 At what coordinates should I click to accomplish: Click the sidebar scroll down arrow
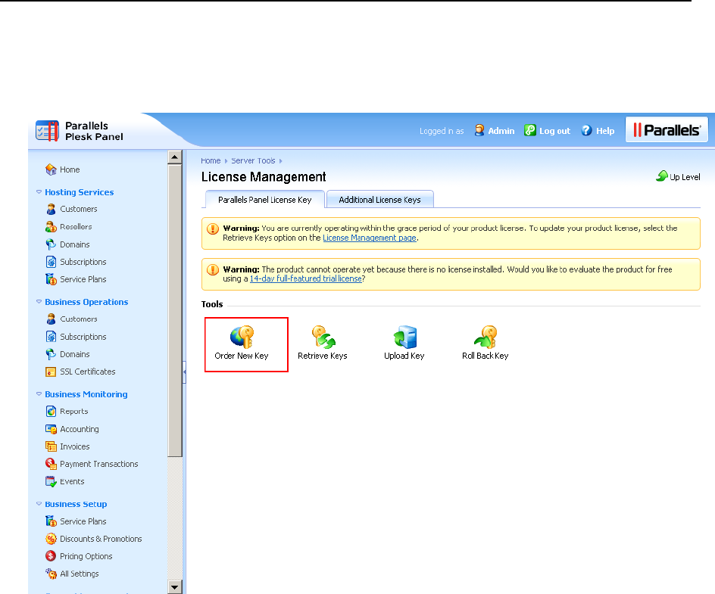click(175, 586)
